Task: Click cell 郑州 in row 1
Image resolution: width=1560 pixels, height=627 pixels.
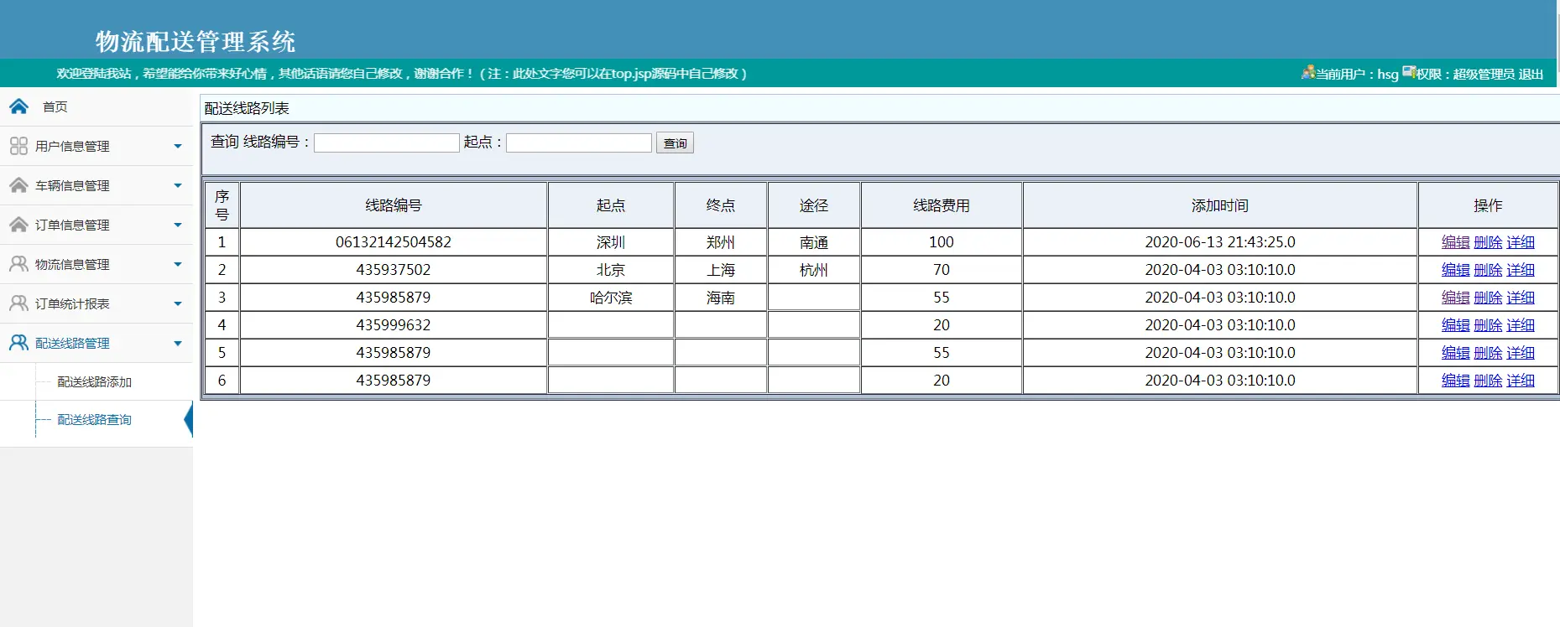Action: (x=721, y=242)
